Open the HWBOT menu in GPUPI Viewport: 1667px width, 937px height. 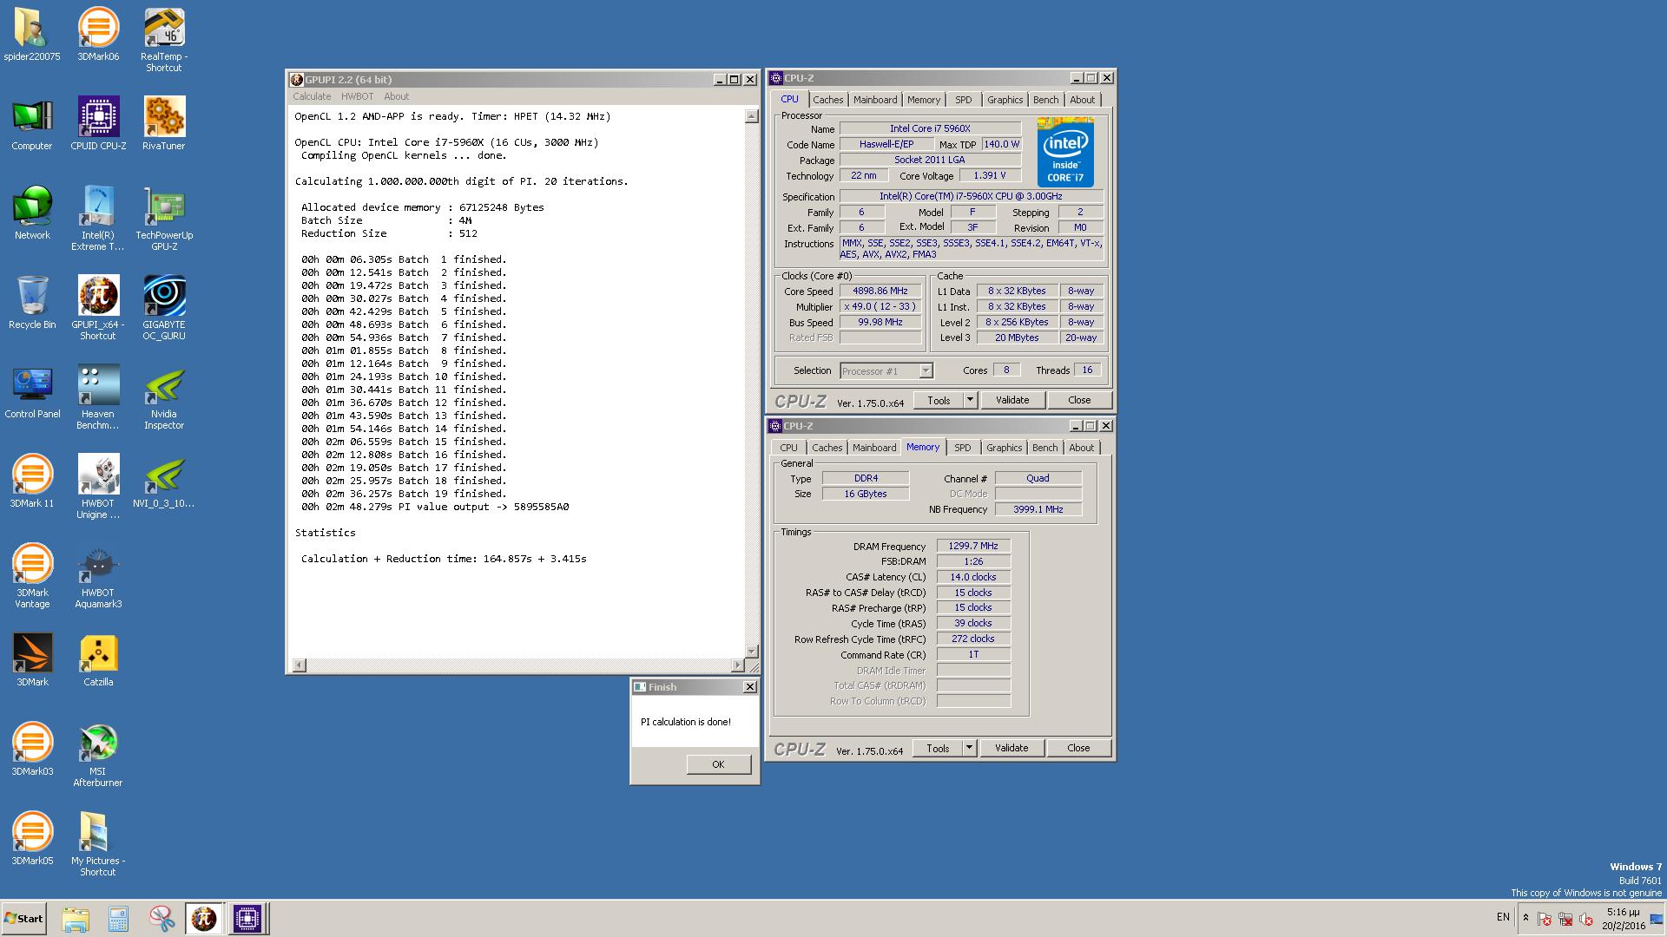357,96
